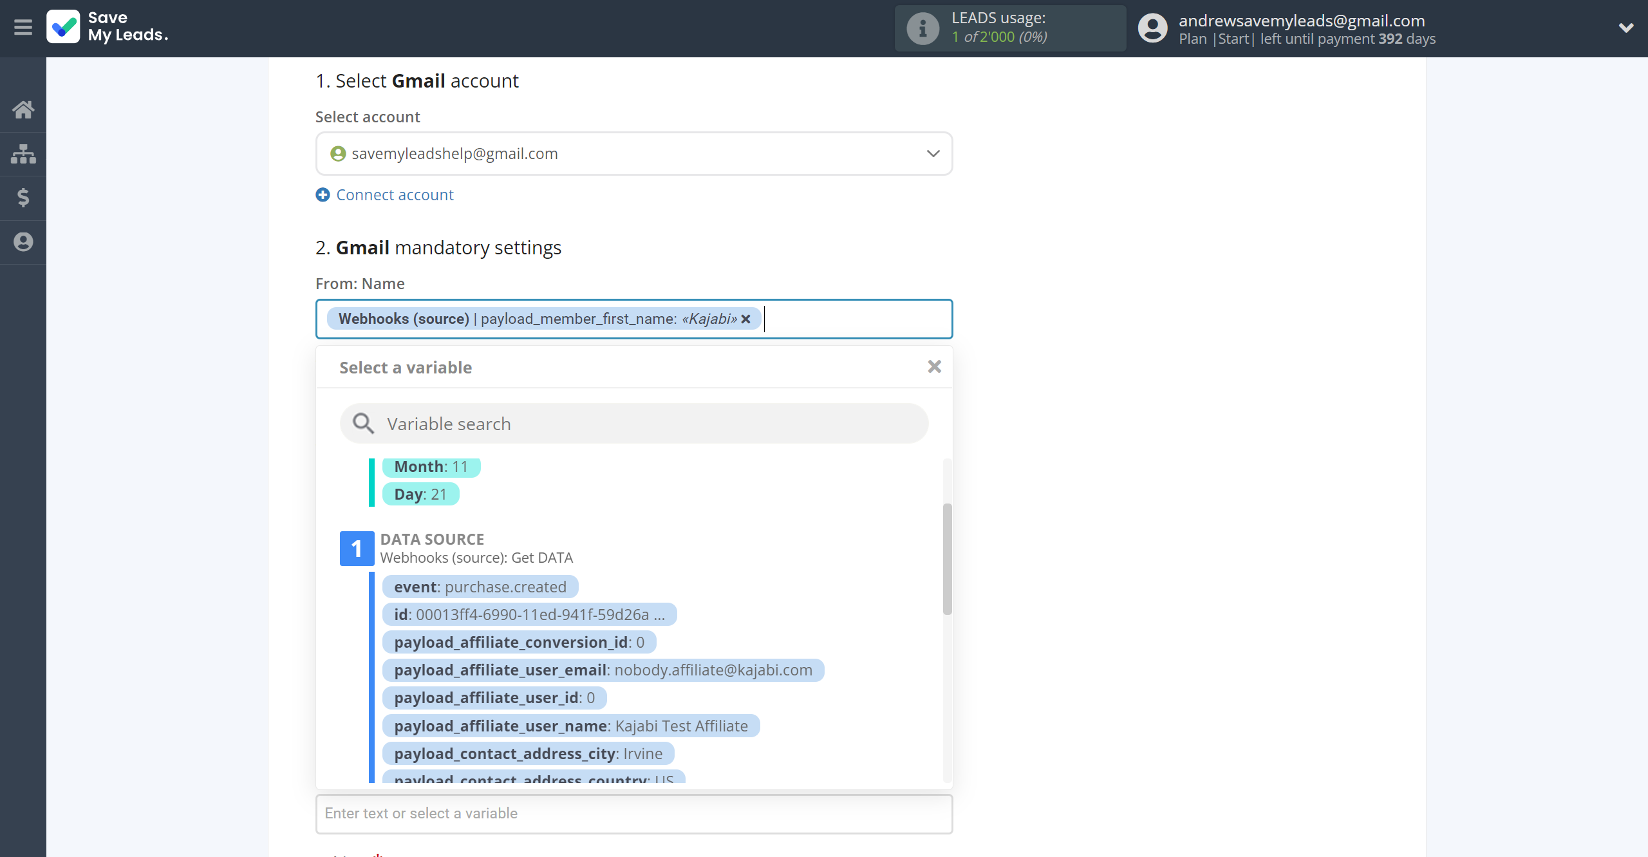Click the plus icon beside Connect account
The image size is (1648, 857).
(x=323, y=195)
